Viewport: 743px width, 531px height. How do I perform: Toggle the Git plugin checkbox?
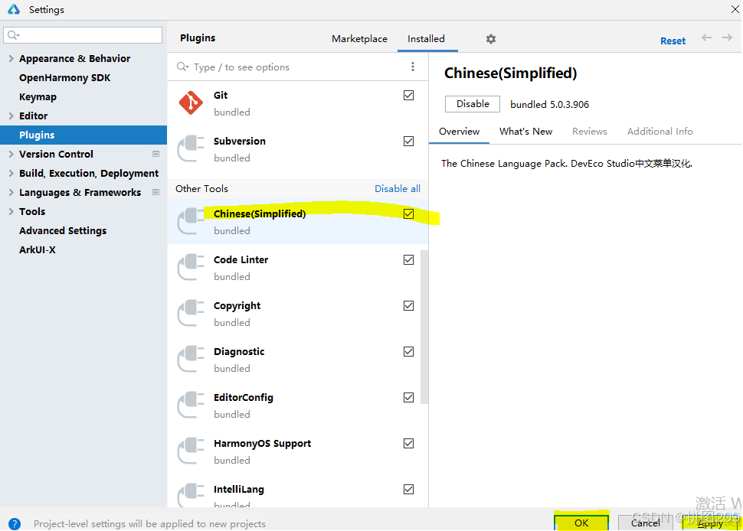(x=408, y=95)
